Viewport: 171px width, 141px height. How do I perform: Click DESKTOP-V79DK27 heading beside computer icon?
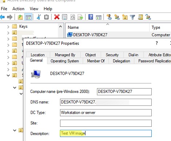tap(67, 74)
